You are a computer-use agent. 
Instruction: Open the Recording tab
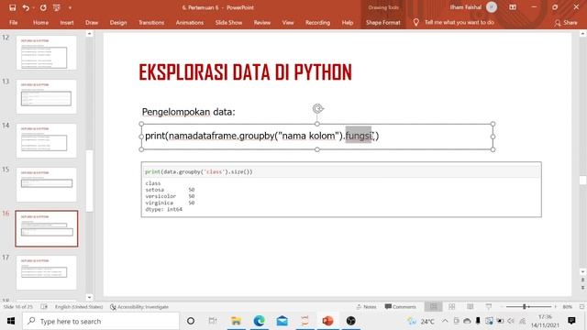(x=317, y=22)
